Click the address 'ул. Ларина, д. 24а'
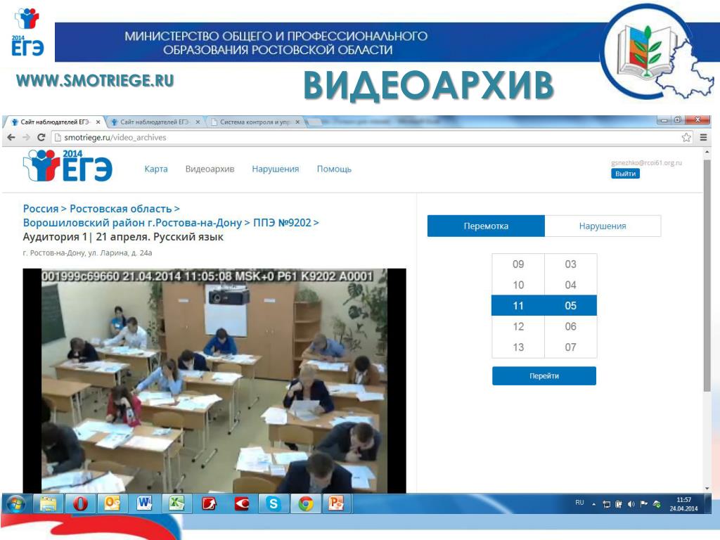The height and width of the screenshot is (540, 720). coord(120,252)
